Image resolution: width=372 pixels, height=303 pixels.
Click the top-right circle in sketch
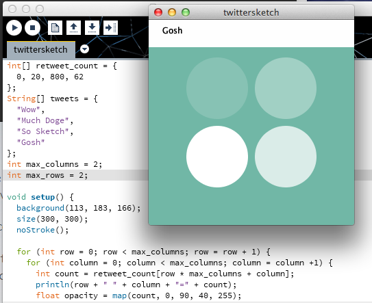[x=286, y=88]
